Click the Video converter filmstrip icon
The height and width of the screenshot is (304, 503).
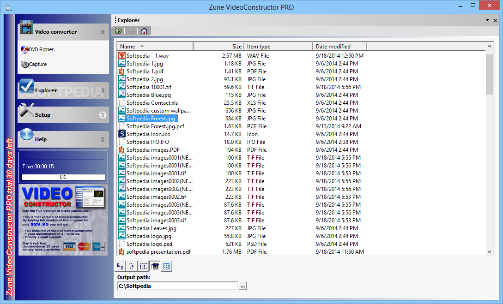point(26,27)
